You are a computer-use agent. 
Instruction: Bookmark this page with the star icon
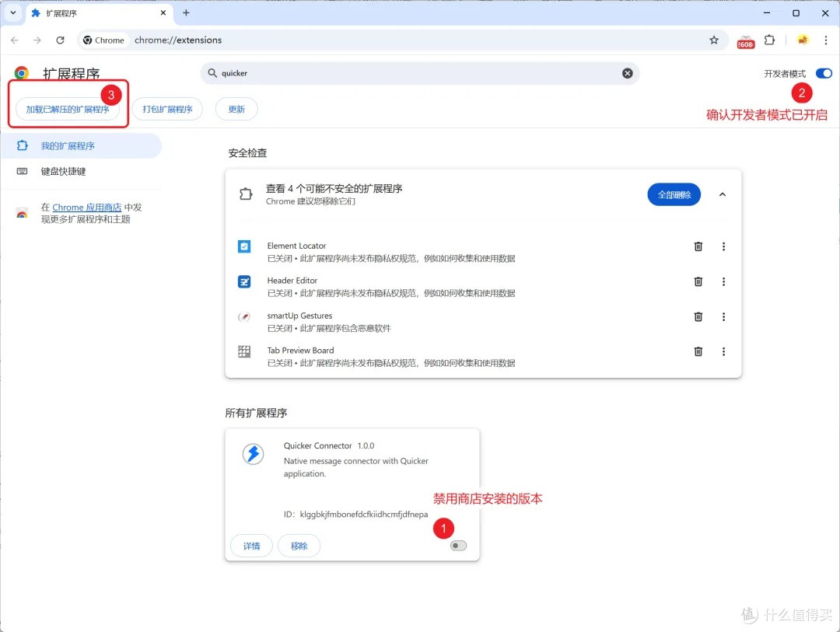tap(713, 40)
